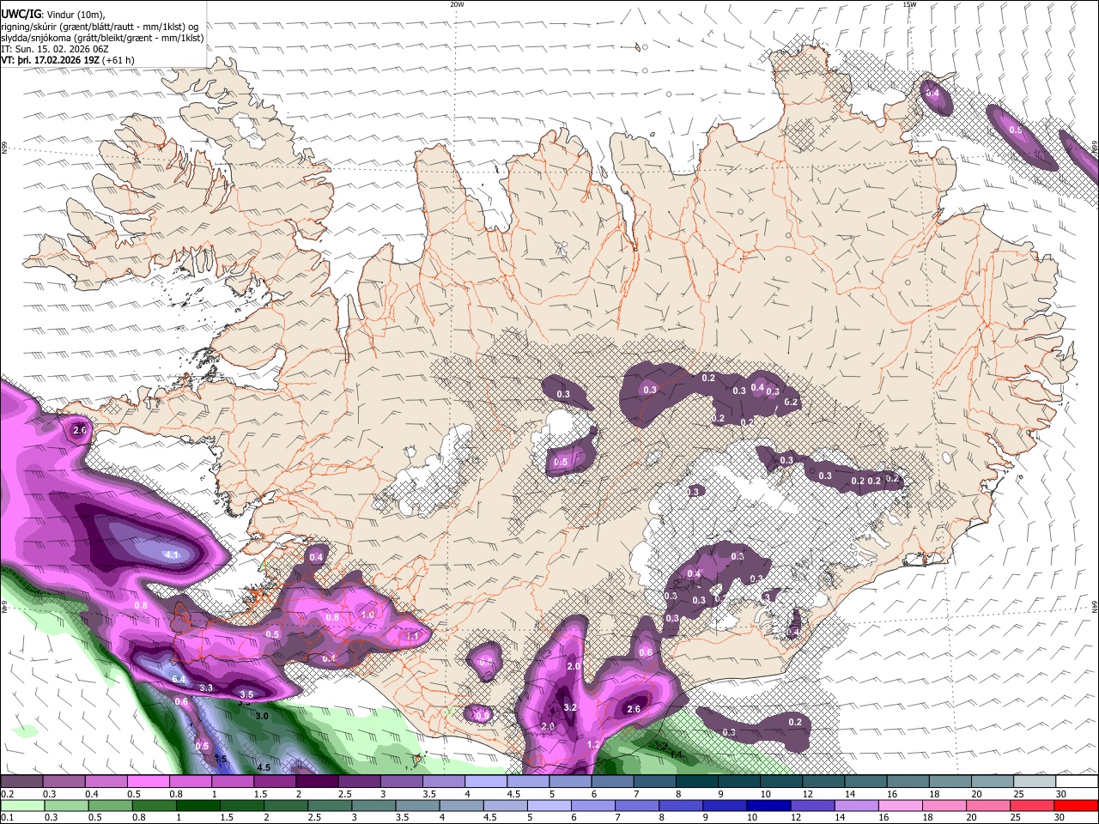Click the 0.9 precipitation value on map
Viewport: 1099px width, 824px height.
point(483,714)
